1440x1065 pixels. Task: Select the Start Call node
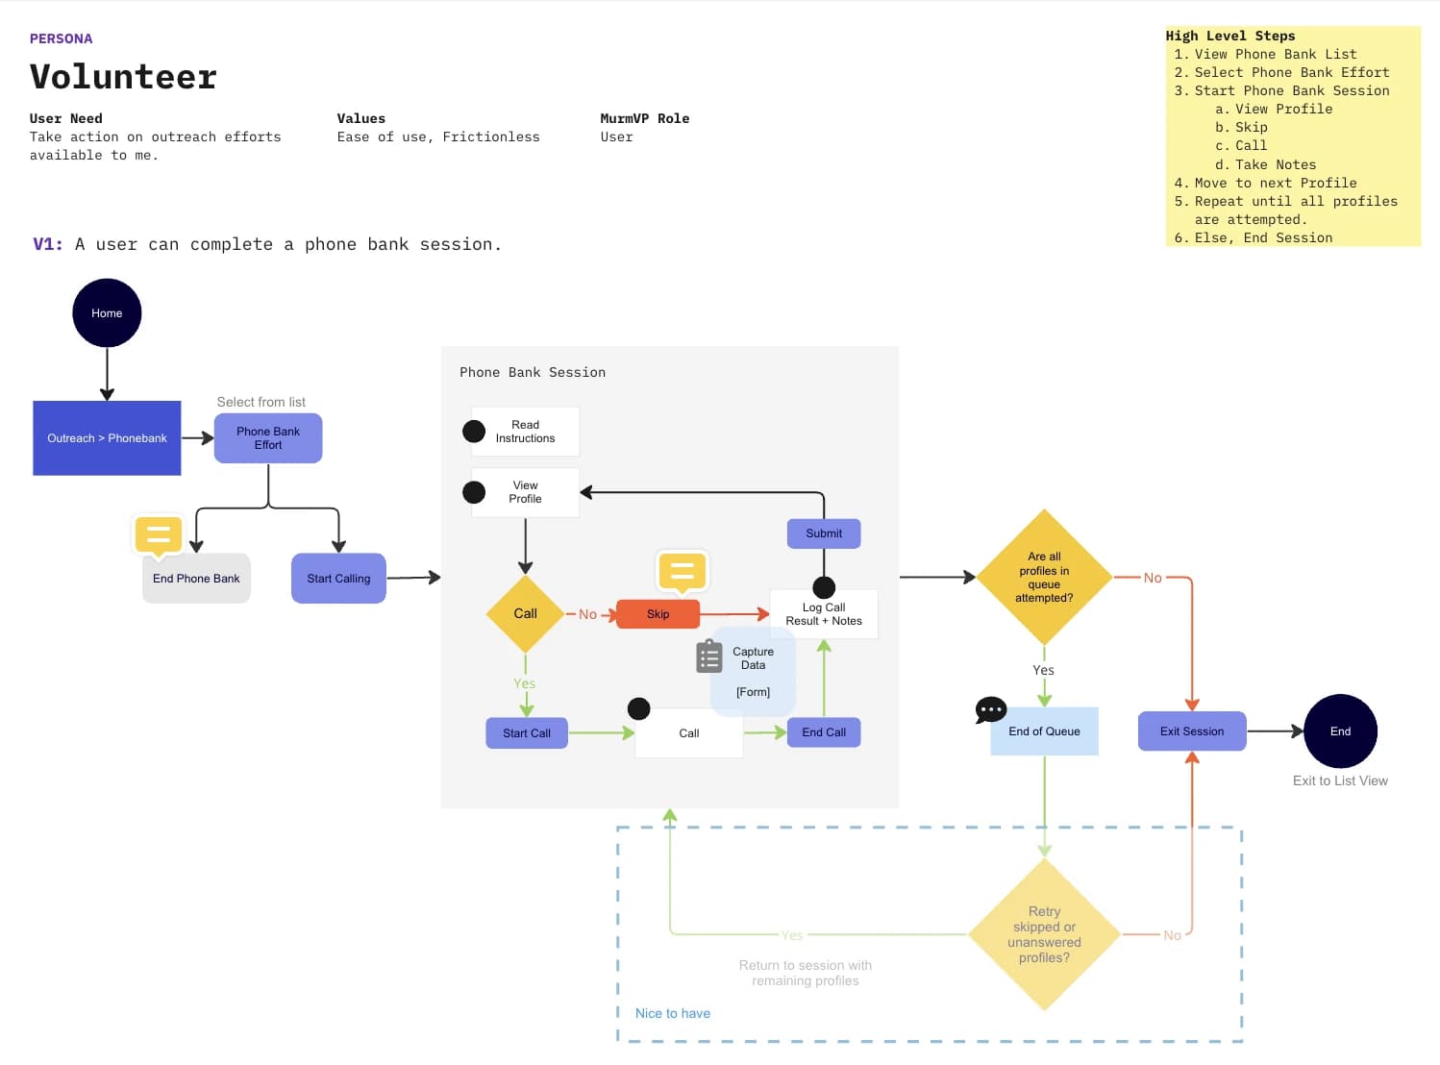click(x=527, y=732)
